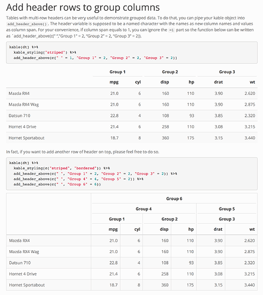Click "Group 2" header below Group 4
This screenshot has height=295, width=263.
pyautogui.click(x=169, y=219)
